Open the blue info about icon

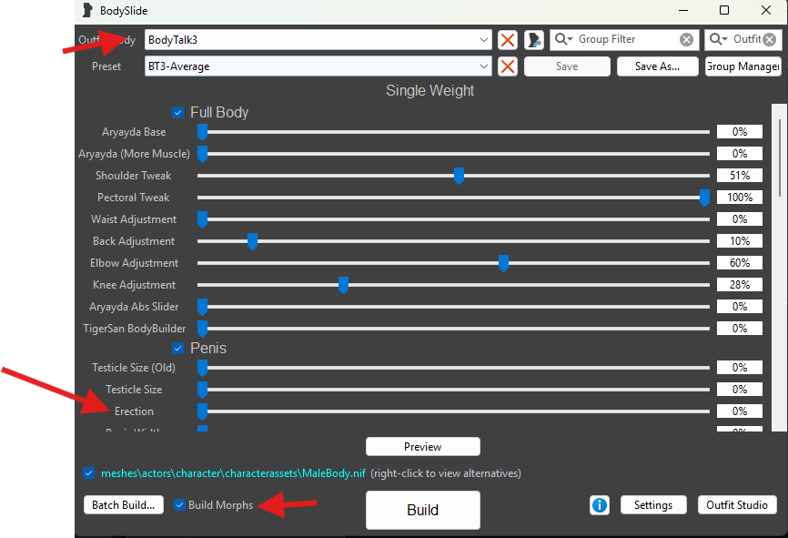599,505
